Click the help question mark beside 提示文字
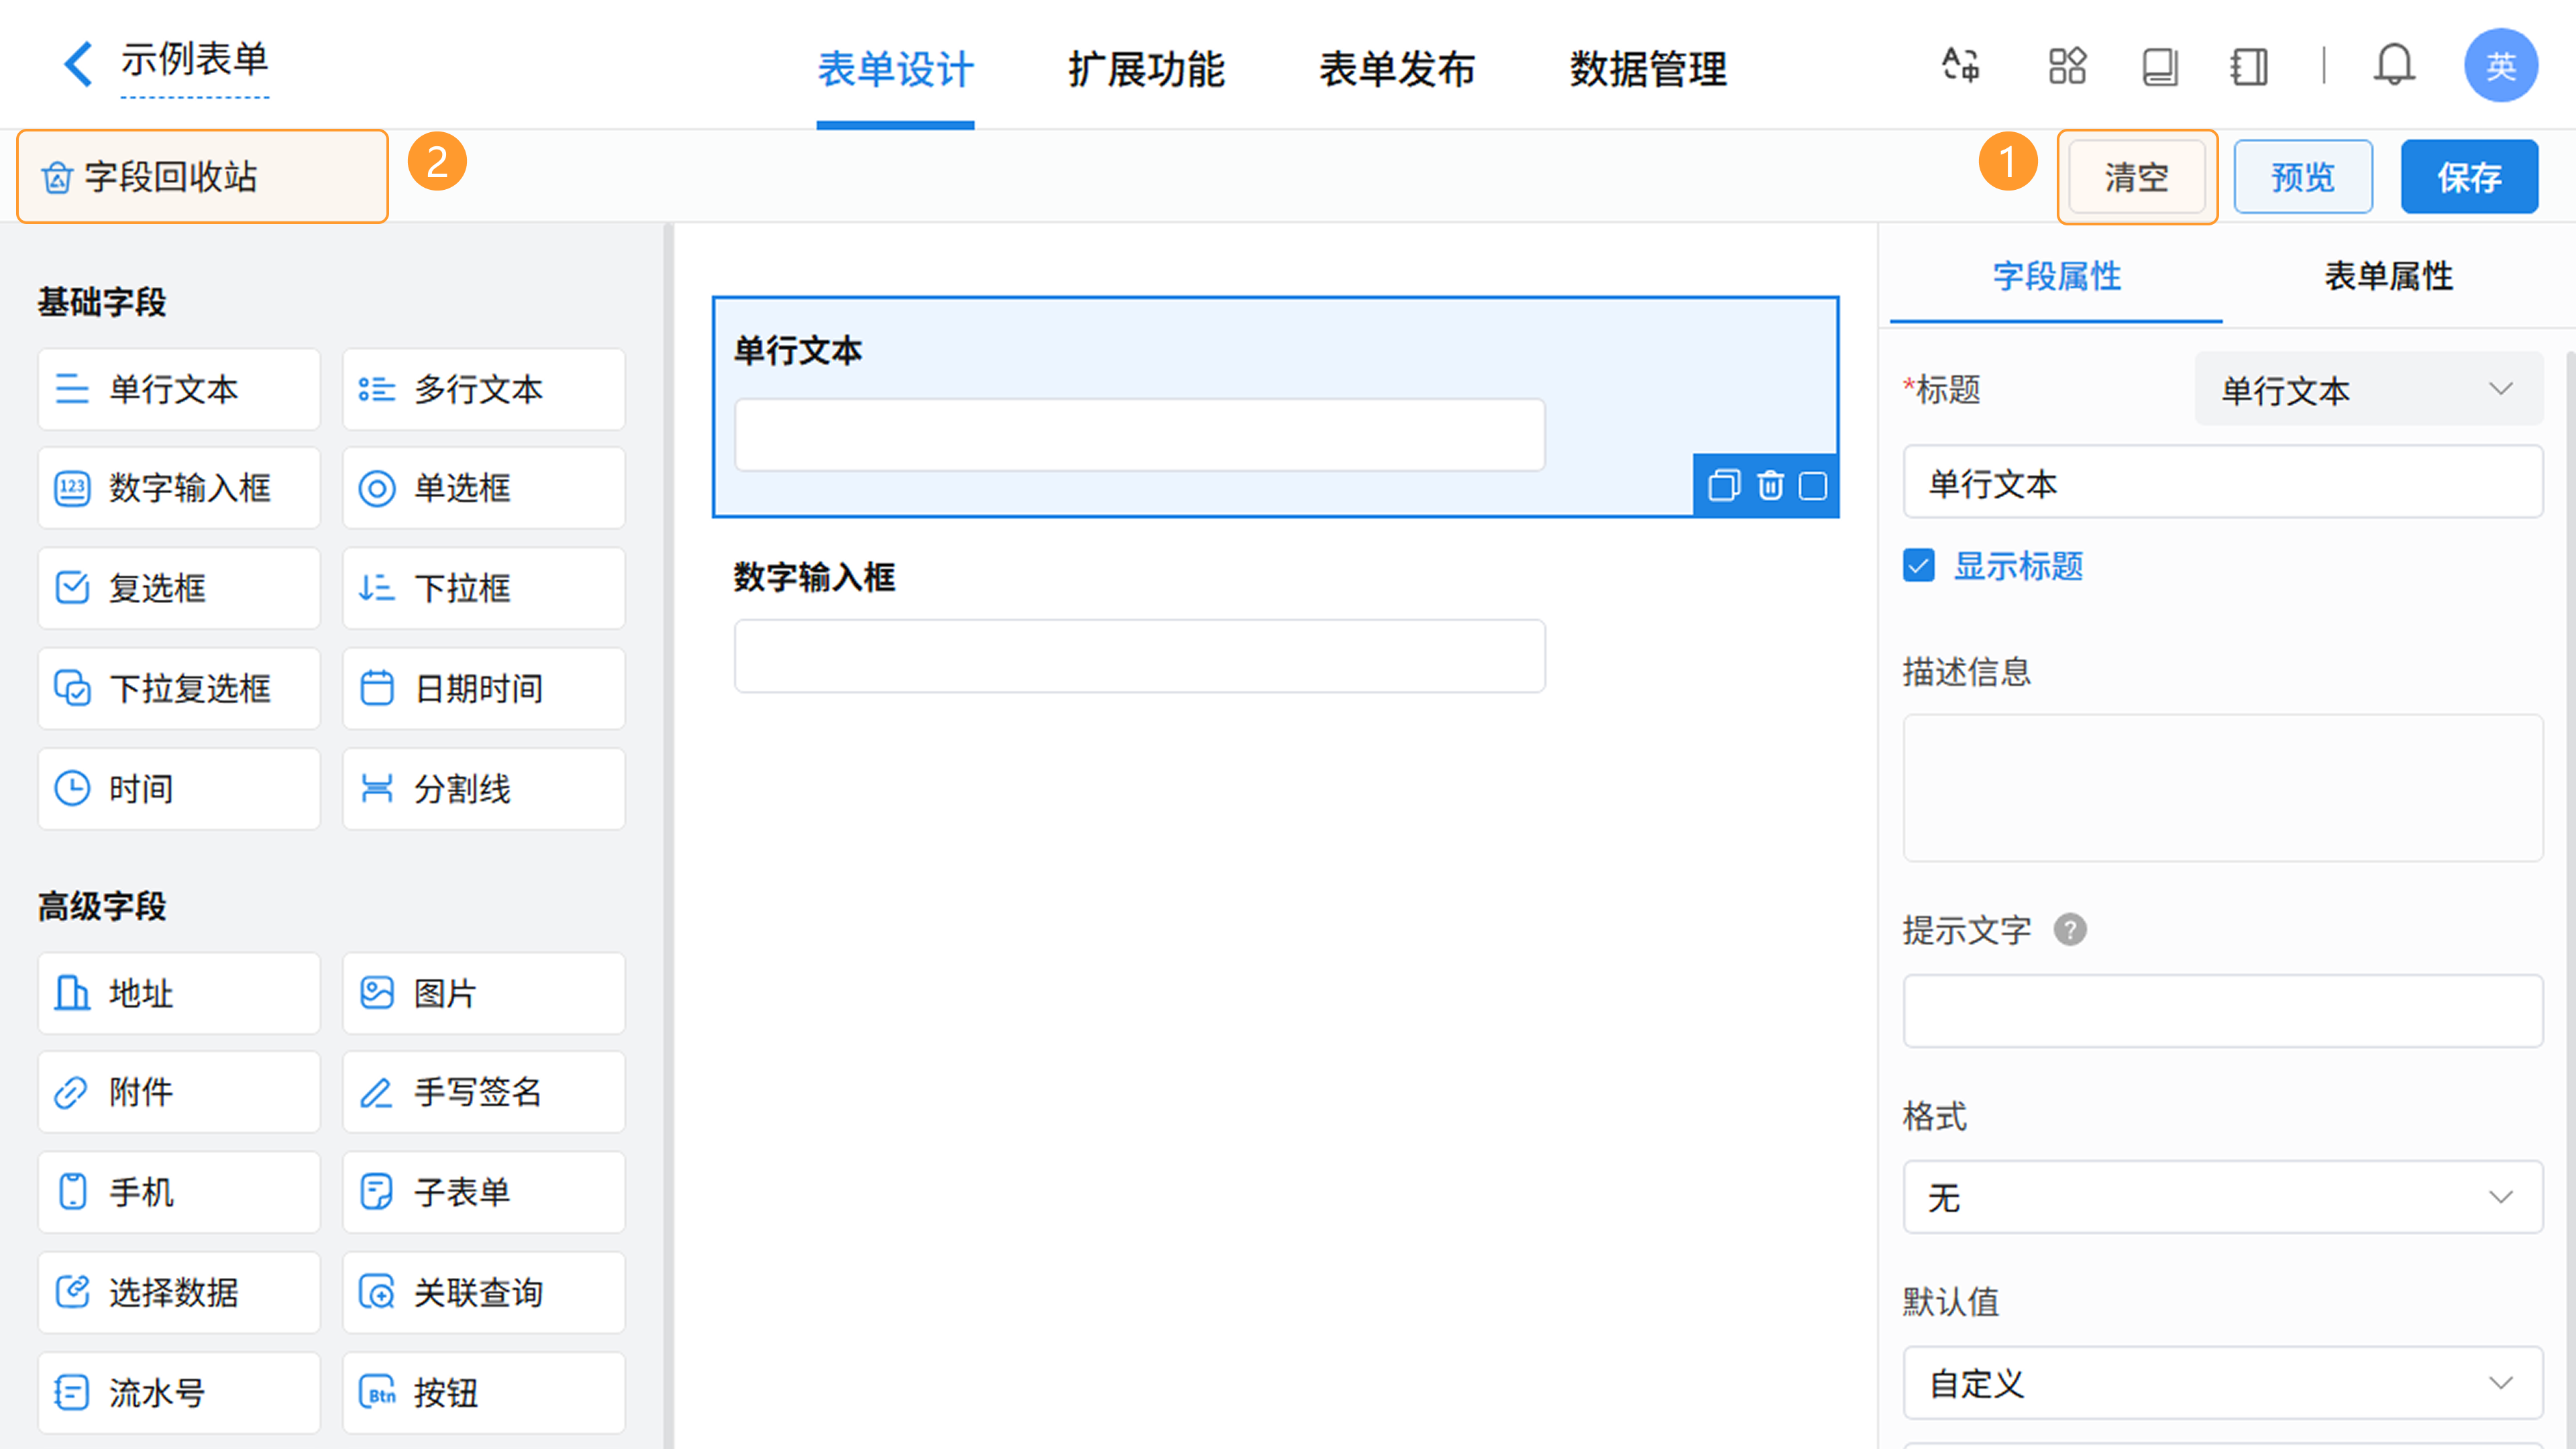2576x1449 pixels. coord(2070,930)
